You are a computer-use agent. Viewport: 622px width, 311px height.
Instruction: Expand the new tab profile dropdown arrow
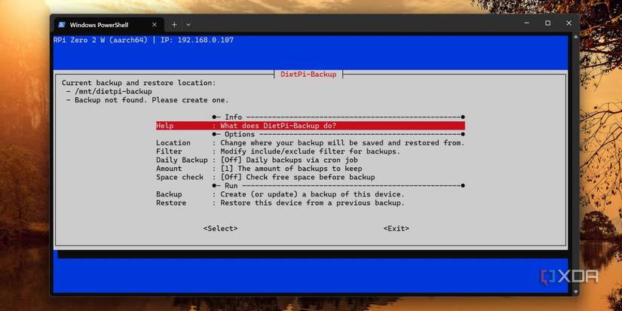pyautogui.click(x=188, y=25)
